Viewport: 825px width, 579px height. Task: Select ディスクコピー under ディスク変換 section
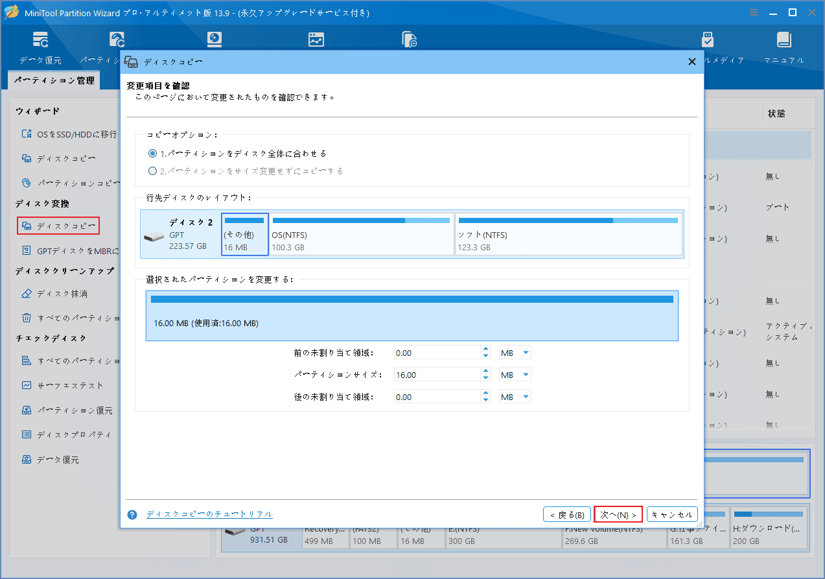click(x=58, y=226)
